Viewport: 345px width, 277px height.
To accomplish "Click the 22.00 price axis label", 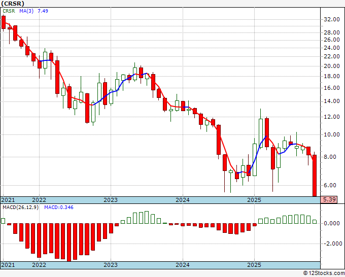I will (332, 56).
